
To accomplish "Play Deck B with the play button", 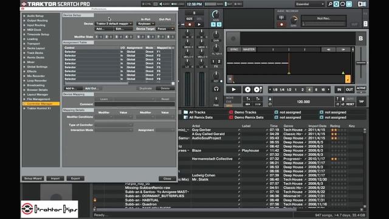I will tap(233, 89).
